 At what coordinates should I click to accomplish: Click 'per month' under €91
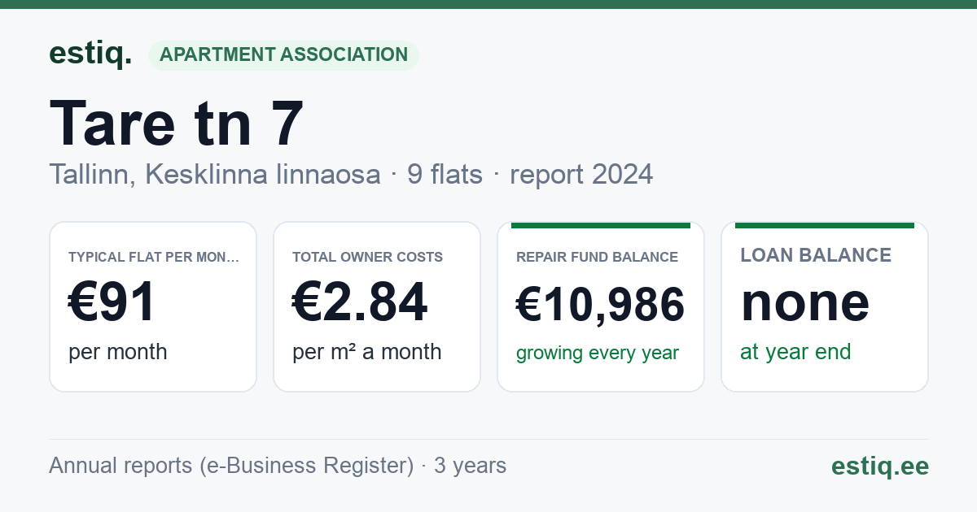(x=118, y=352)
